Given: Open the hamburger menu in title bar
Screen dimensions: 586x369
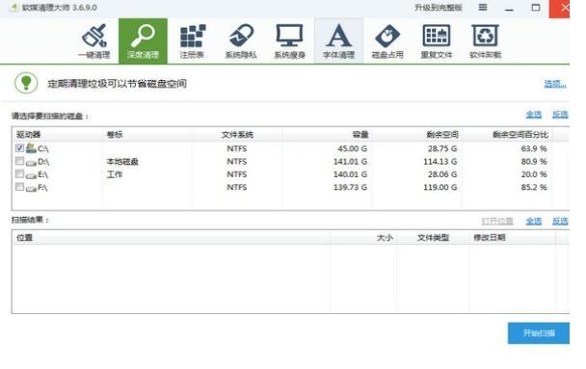Looking at the screenshot, I should click(x=483, y=8).
